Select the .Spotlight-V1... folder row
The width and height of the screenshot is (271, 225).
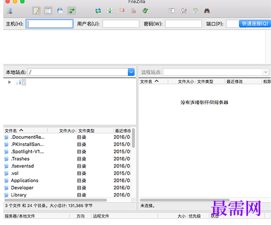coord(67,151)
